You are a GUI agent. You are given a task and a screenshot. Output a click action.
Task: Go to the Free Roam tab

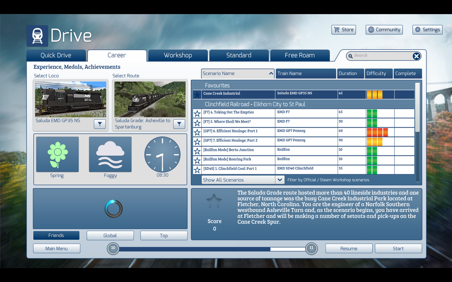click(x=300, y=55)
